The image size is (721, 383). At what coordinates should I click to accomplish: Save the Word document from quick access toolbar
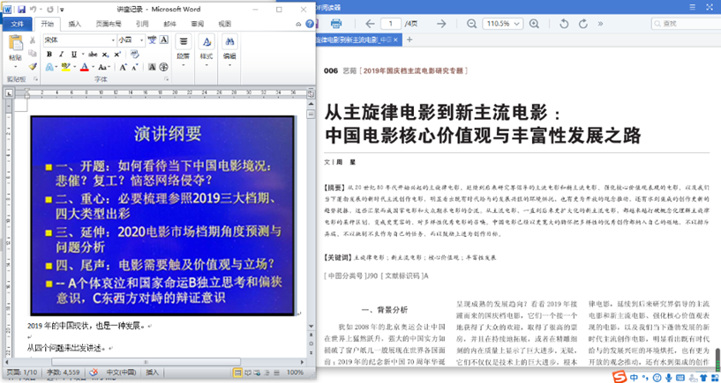tap(23, 9)
